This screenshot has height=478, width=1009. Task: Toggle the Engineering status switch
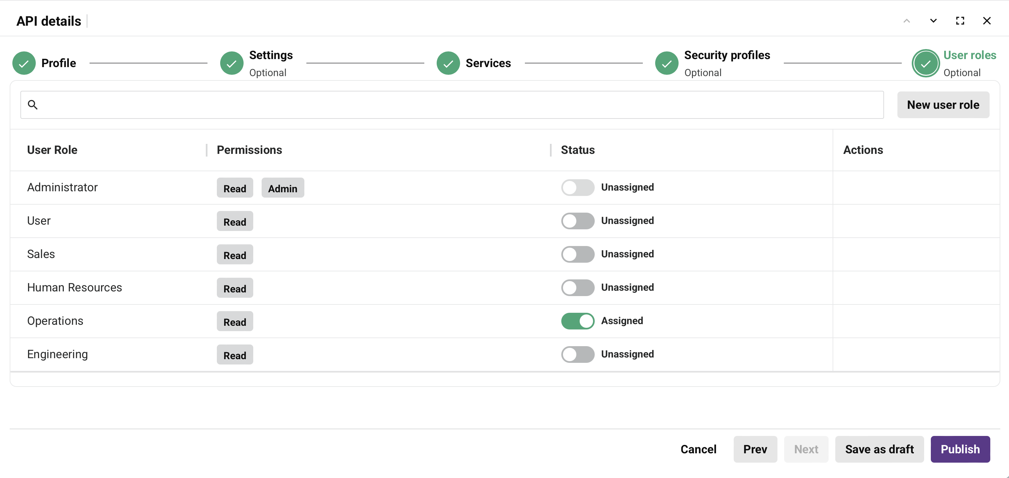[x=577, y=354]
